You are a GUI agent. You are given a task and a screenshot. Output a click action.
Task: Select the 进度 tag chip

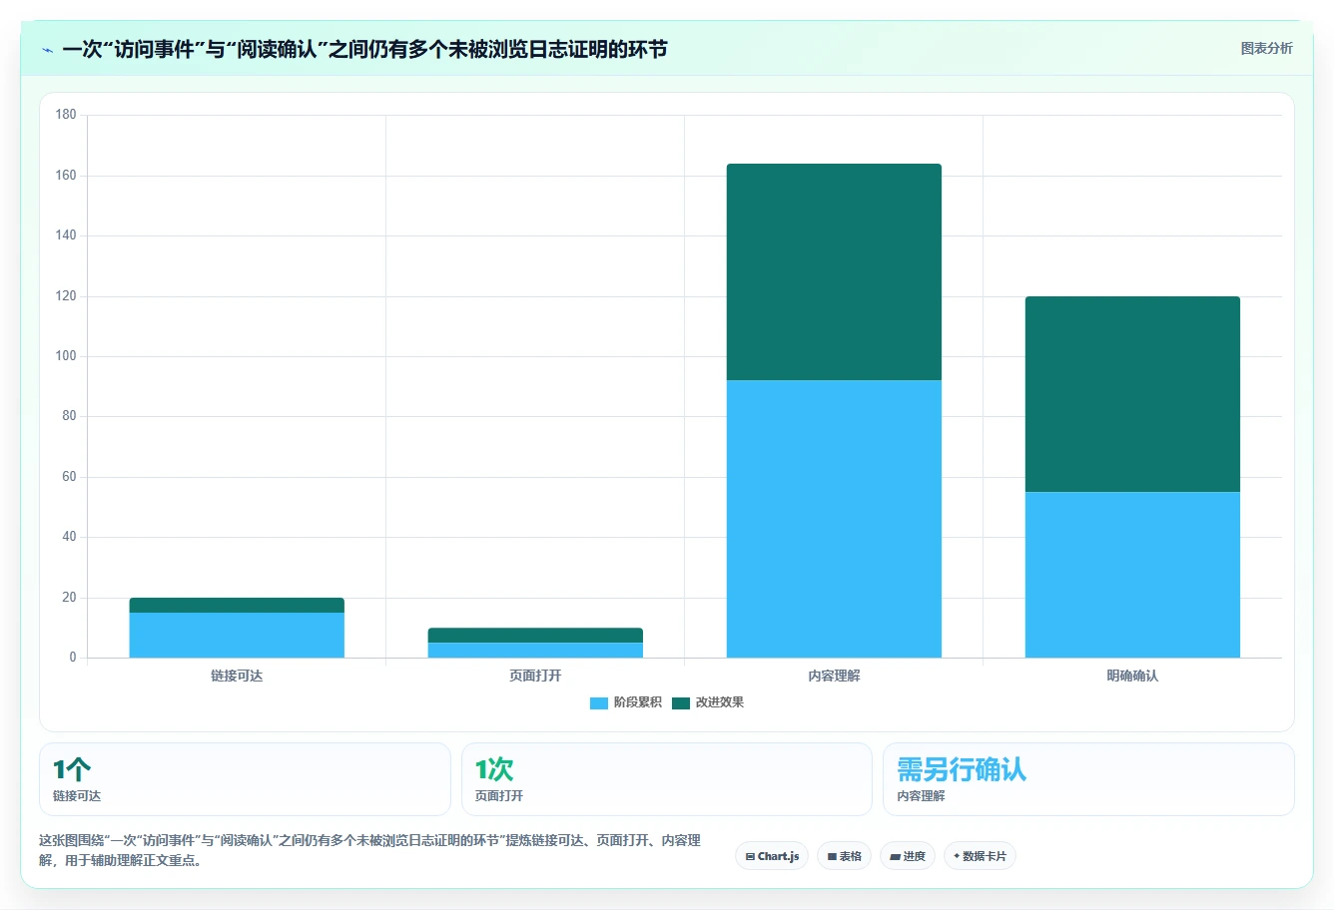pyautogui.click(x=908, y=856)
